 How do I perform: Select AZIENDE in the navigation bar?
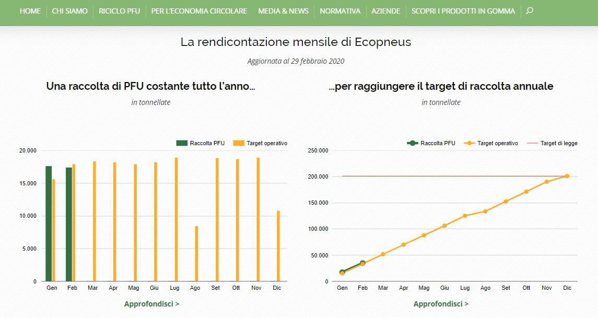tap(386, 11)
